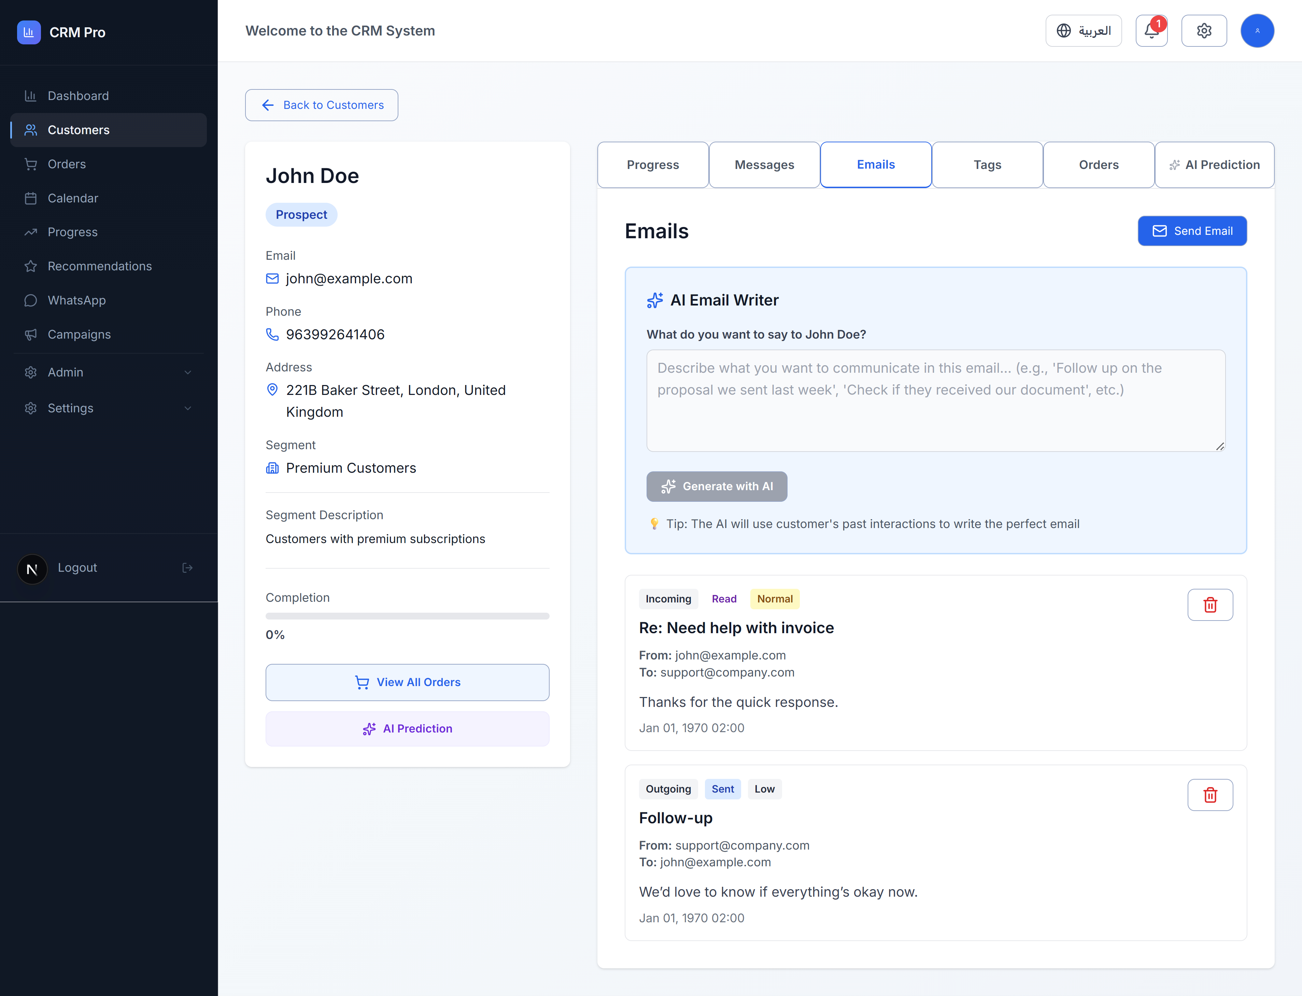The height and width of the screenshot is (996, 1302).
Task: Expand the Settings menu chevron
Action: (188, 408)
